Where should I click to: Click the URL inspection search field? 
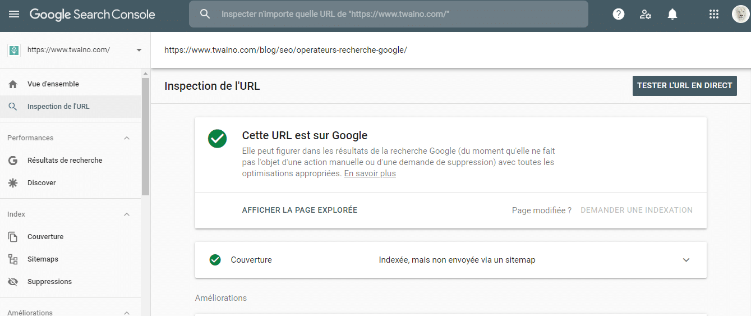[389, 14]
